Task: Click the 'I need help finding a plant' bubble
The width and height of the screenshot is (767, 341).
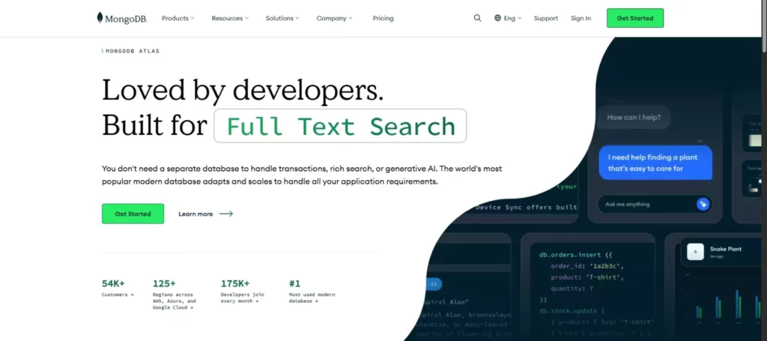Action: pyautogui.click(x=655, y=163)
